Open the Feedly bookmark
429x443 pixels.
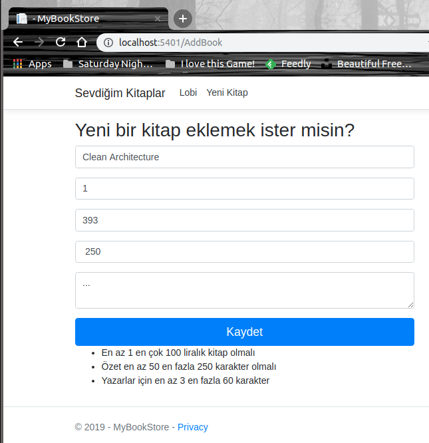pos(289,65)
